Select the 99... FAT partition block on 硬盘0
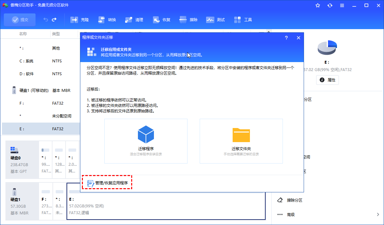This screenshot has height=225, width=384. pos(46,160)
